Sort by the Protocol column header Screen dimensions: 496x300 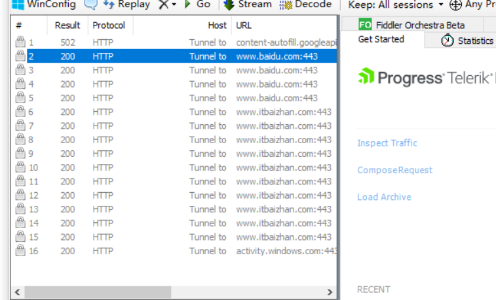click(x=109, y=25)
